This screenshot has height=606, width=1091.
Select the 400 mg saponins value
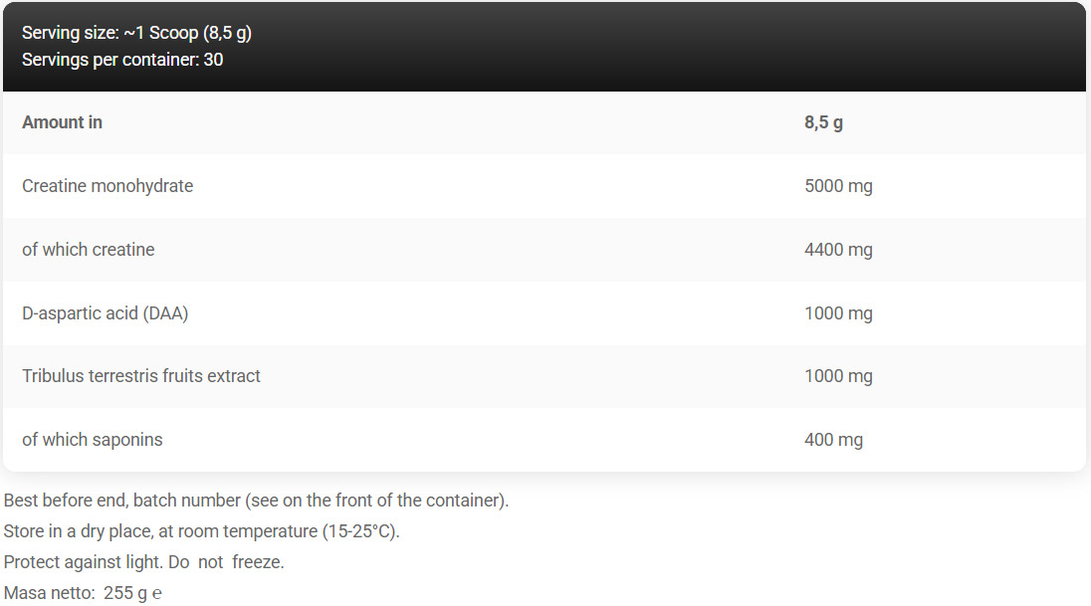click(833, 440)
